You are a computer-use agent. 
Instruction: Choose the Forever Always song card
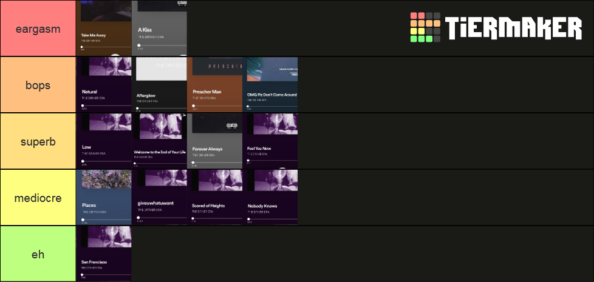click(x=215, y=141)
